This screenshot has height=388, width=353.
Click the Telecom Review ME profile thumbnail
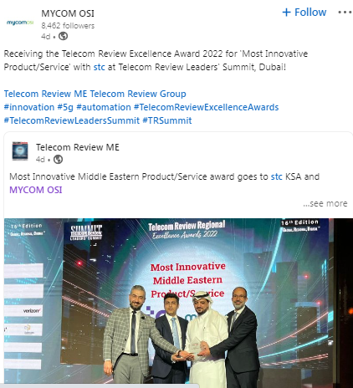20,151
